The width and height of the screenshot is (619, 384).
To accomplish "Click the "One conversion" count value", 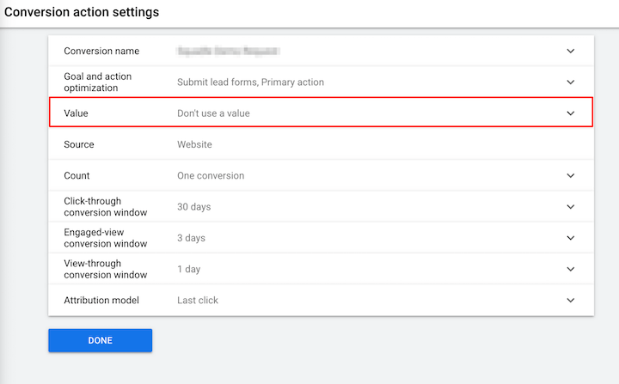I will [211, 176].
